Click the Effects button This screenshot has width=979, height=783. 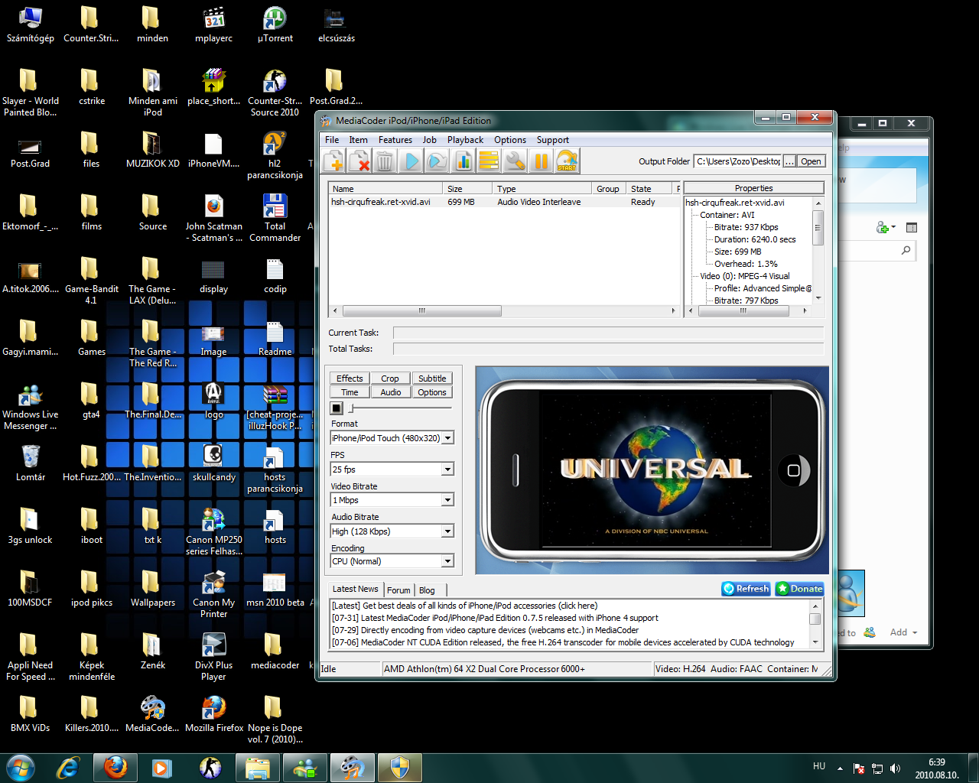350,379
